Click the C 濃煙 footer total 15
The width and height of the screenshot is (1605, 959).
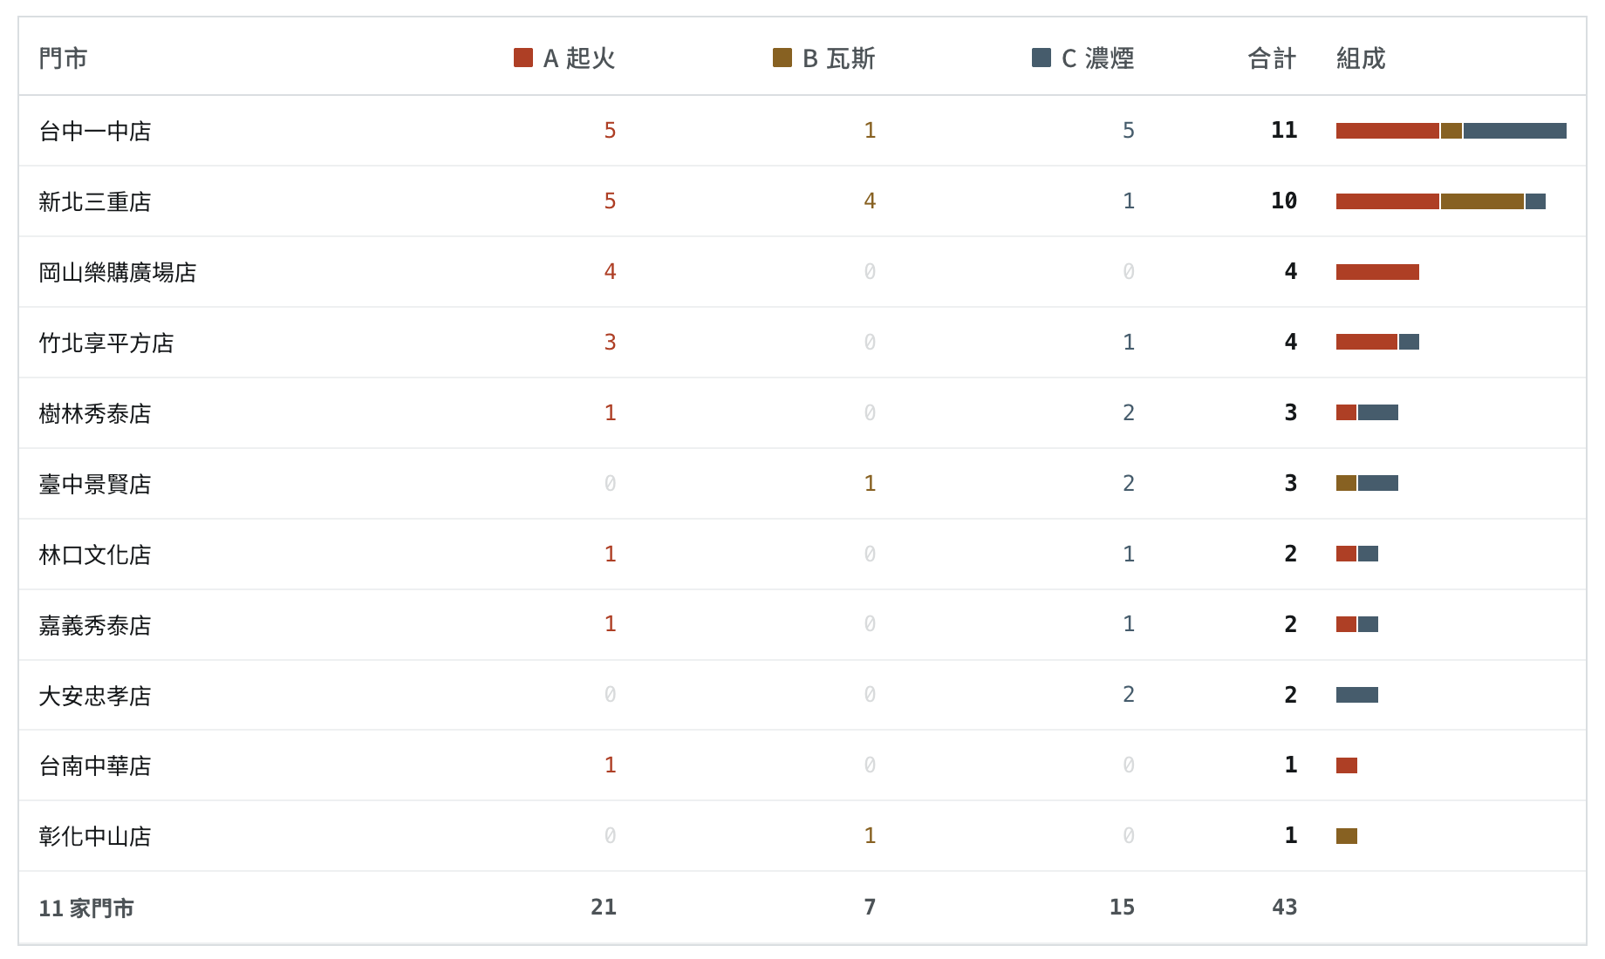(x=1122, y=907)
